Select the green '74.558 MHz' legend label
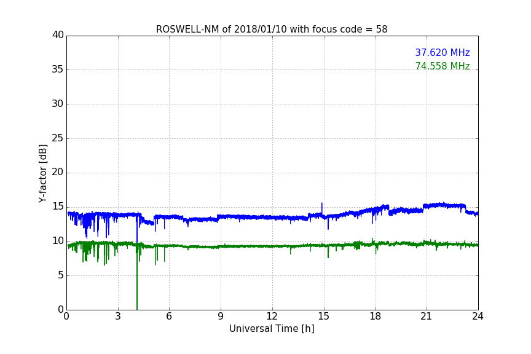This screenshot has height=354, width=531. tap(442, 66)
